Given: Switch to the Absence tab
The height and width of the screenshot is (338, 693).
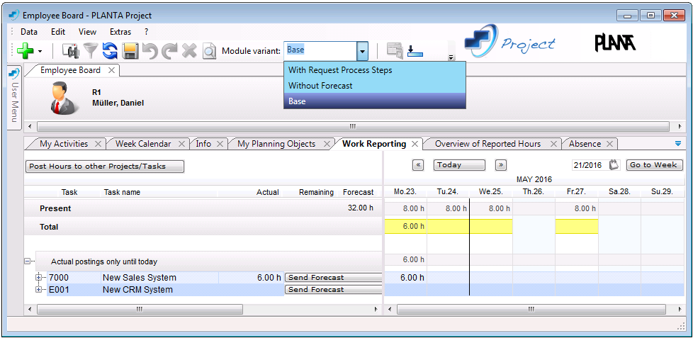Looking at the screenshot, I should point(585,144).
